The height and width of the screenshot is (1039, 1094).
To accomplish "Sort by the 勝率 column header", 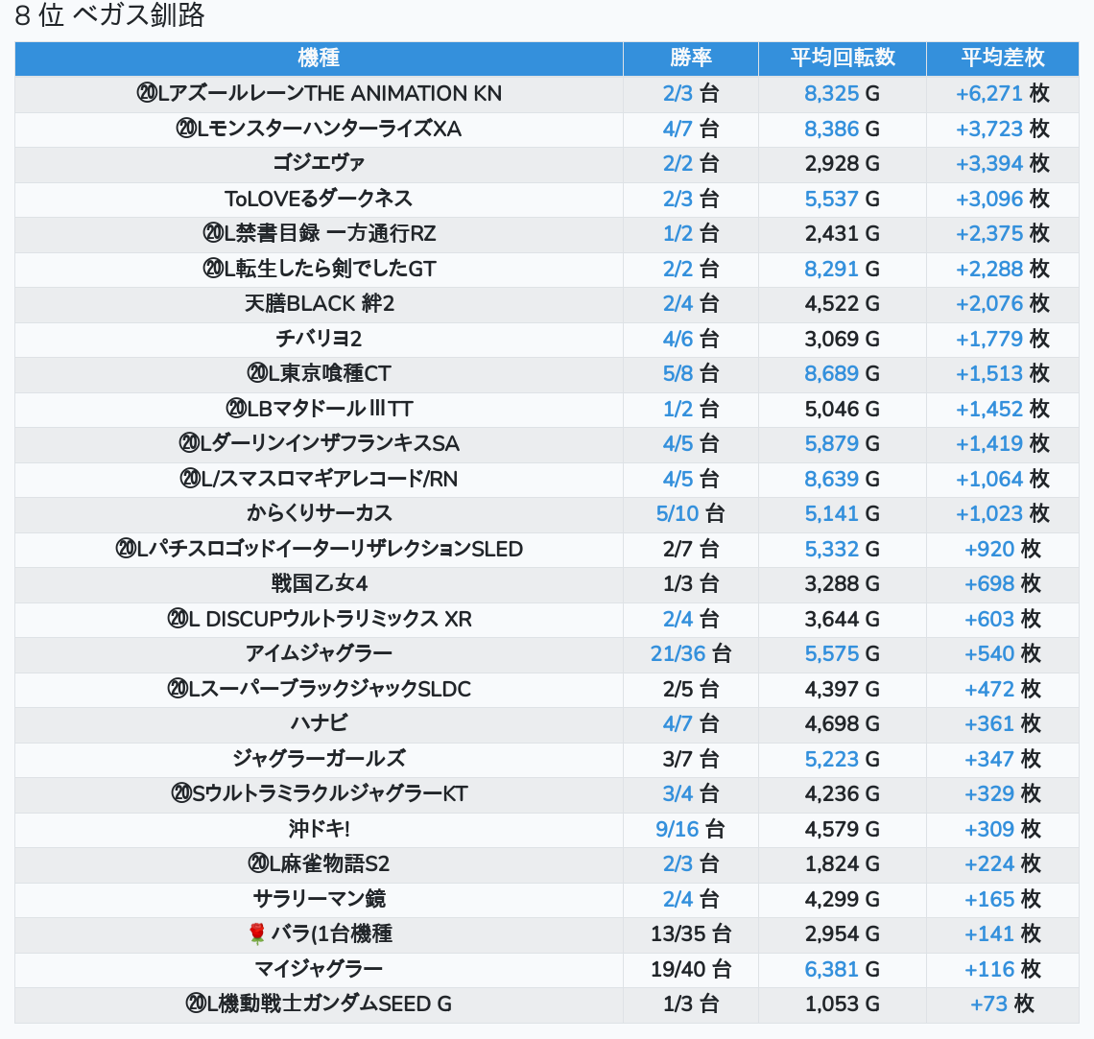I will pyautogui.click(x=690, y=58).
